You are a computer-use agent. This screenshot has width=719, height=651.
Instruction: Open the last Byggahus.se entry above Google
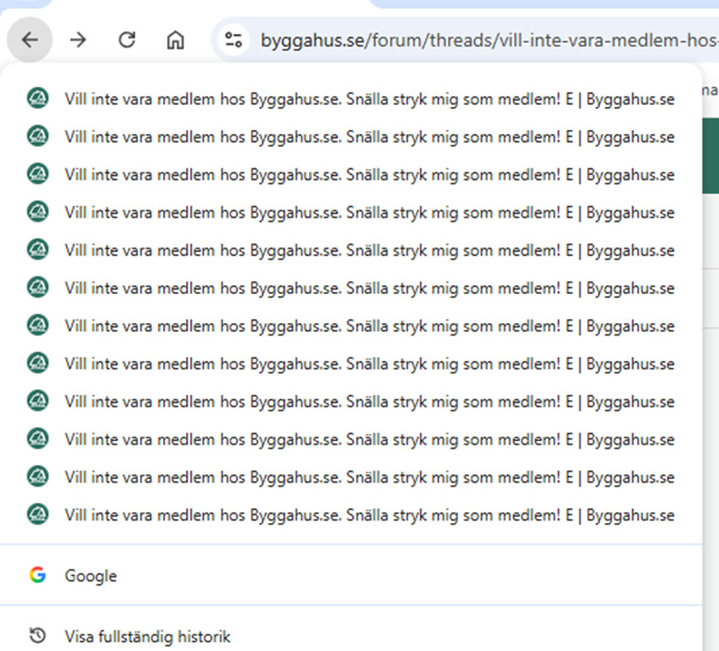tap(369, 516)
